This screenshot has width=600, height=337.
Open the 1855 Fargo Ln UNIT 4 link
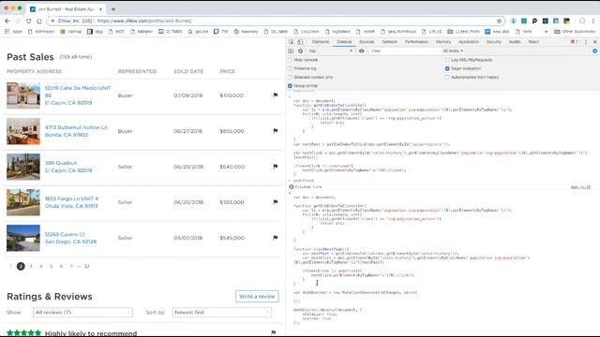(x=71, y=202)
